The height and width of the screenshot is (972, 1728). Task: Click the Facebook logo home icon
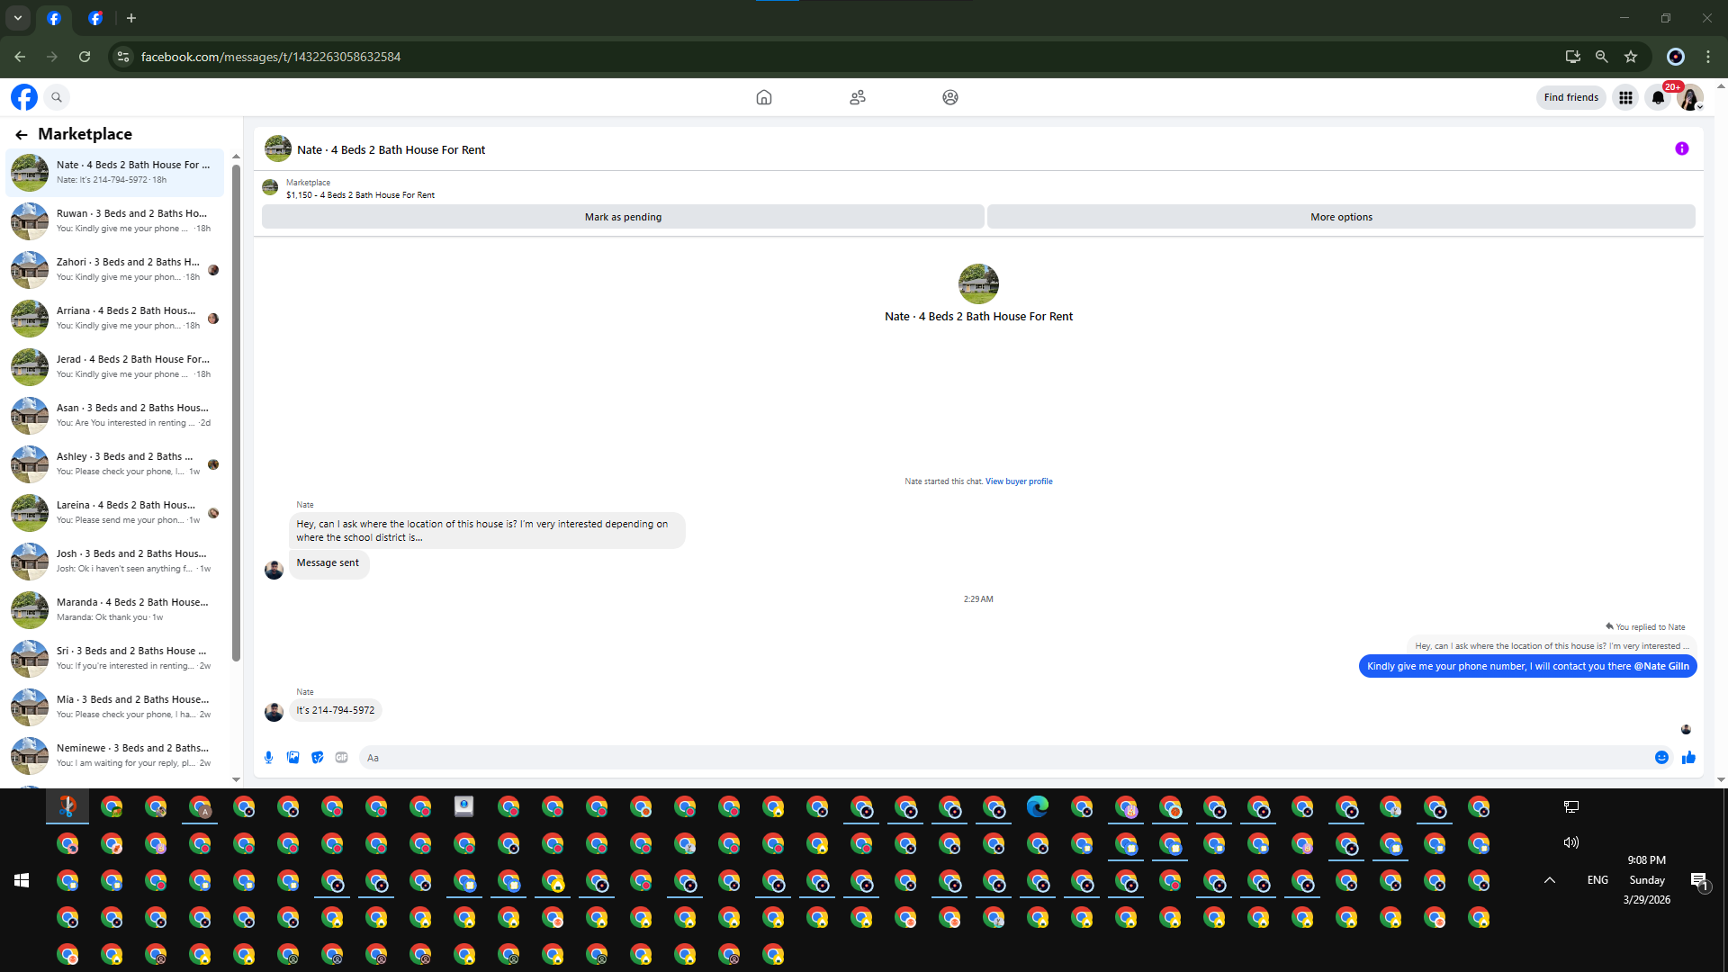pos(24,97)
